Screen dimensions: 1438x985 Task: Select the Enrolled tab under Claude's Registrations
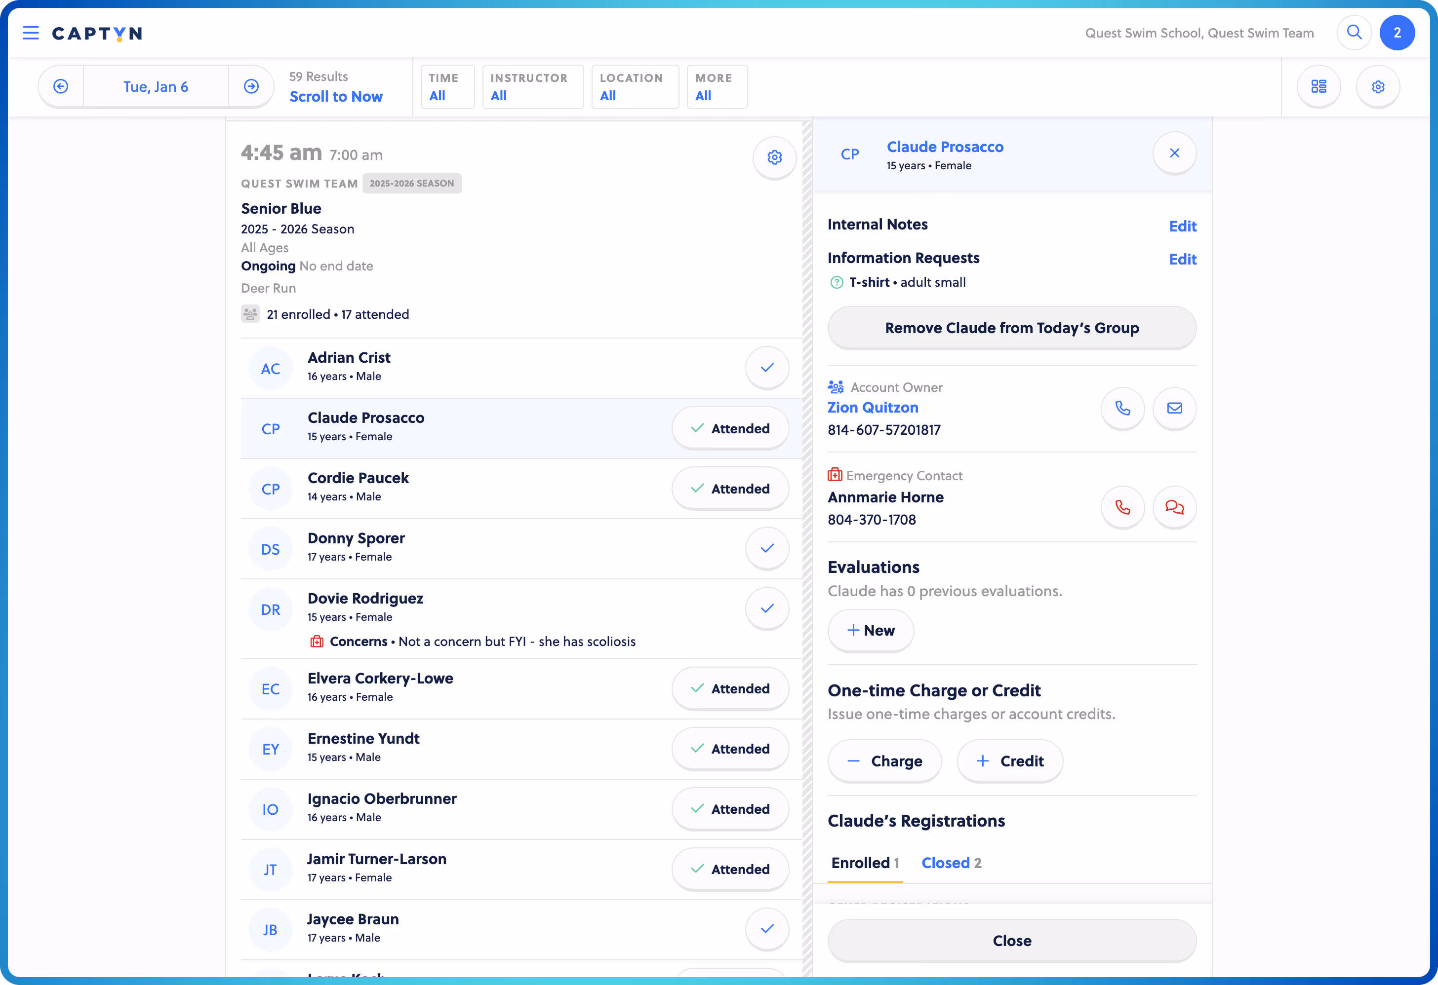[x=864, y=863]
